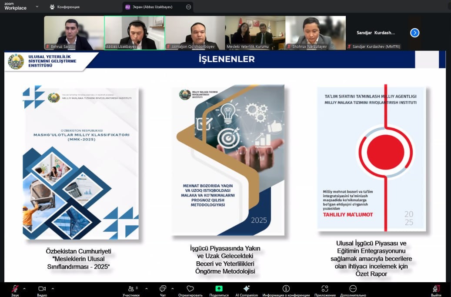451x297 pixels.
Task: Expand video options arrow next to Видео
Action: [53, 288]
